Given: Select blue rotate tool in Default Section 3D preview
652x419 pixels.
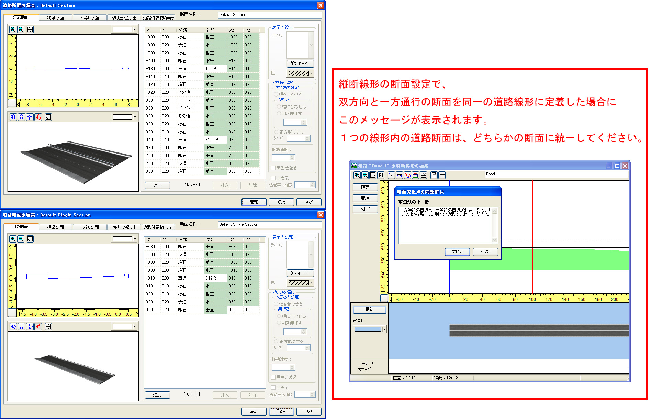Looking at the screenshot, I should coord(13,117).
